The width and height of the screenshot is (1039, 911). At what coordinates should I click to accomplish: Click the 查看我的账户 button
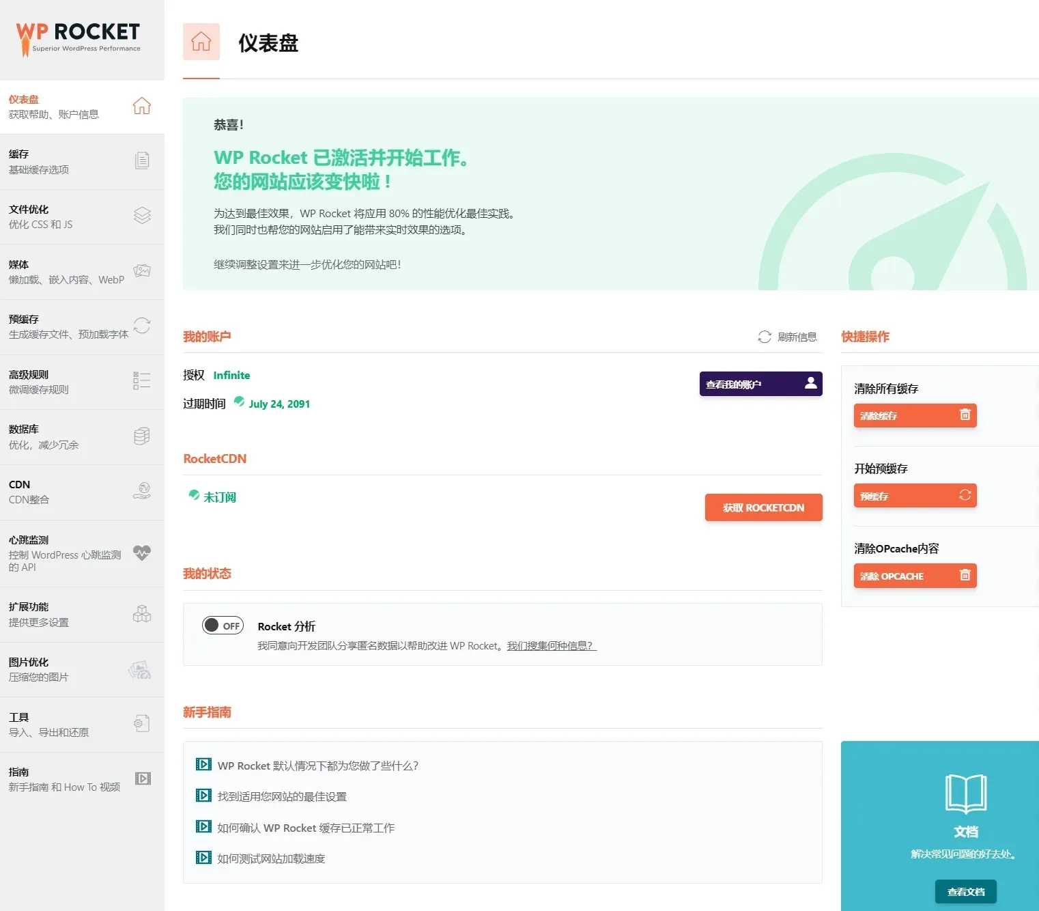tap(761, 384)
